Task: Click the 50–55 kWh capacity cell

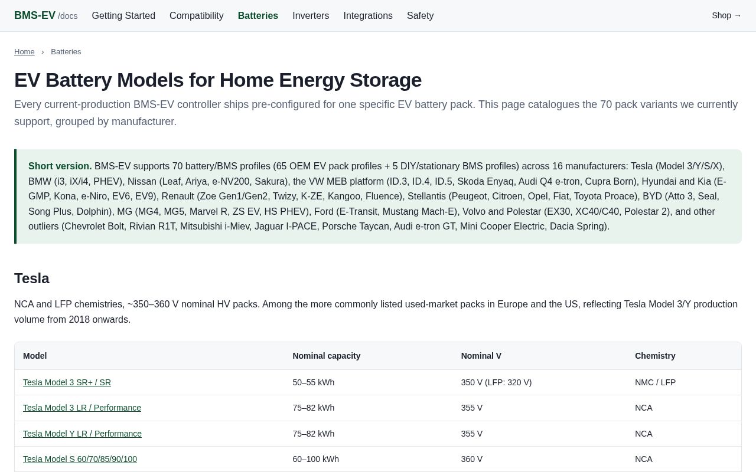Action: coord(369,382)
